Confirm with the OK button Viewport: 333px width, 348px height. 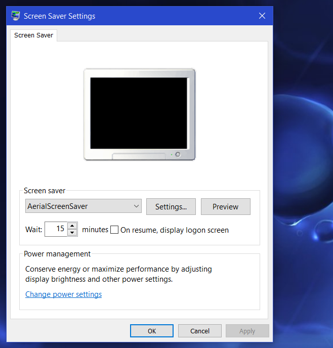152,331
